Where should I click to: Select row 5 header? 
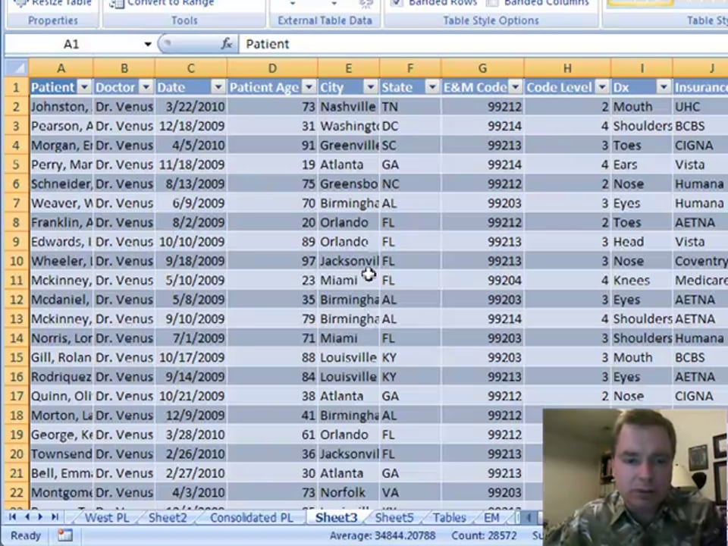(17, 165)
